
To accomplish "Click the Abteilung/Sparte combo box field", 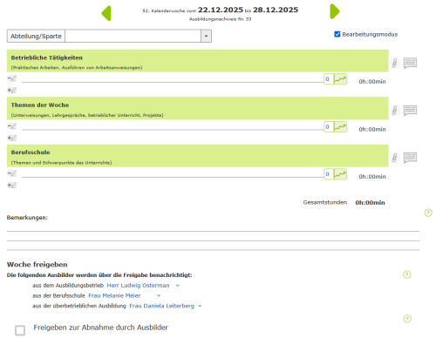I will coord(133,37).
